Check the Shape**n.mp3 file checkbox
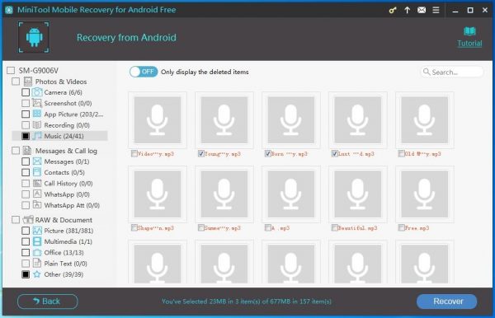 tap(134, 227)
